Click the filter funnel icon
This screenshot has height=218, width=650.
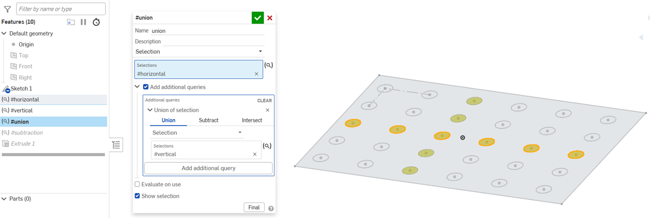pyautogui.click(x=7, y=9)
